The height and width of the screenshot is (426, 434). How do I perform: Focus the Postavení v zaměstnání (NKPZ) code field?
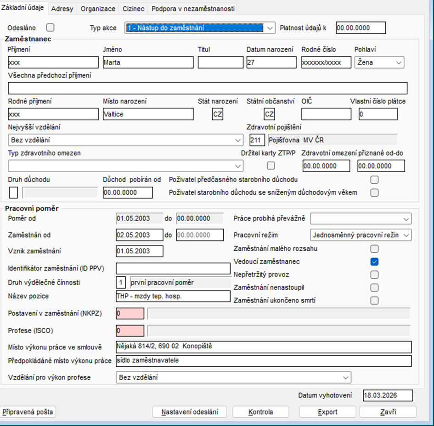pos(130,314)
